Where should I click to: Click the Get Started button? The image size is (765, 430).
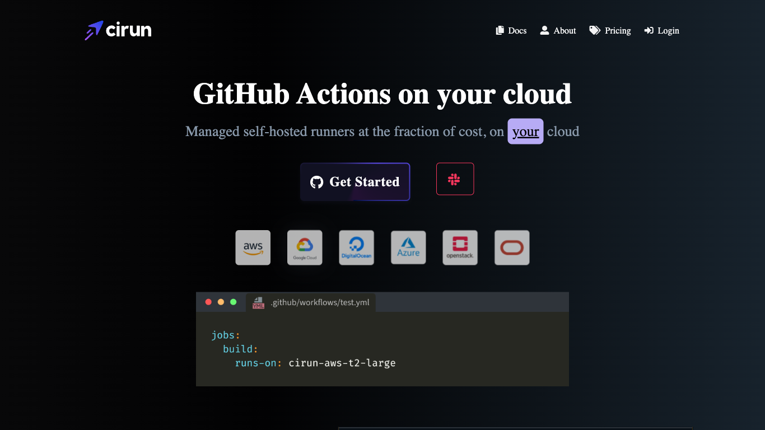pos(355,181)
